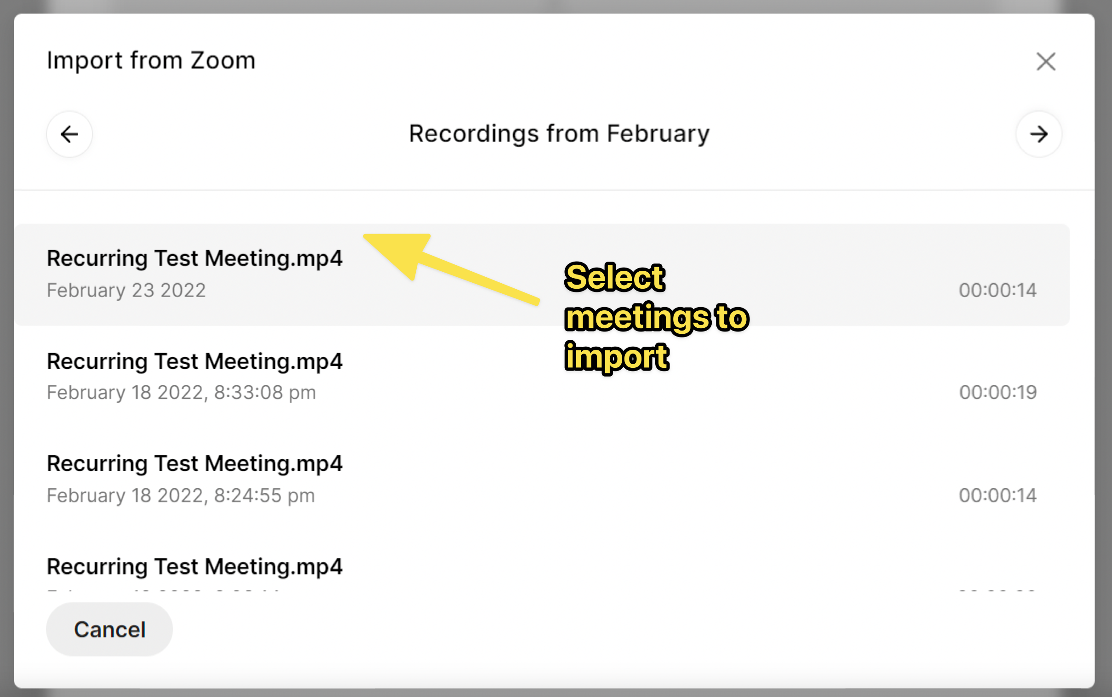This screenshot has height=697, width=1112.
Task: Click the 00:00:19 duration label
Action: click(998, 392)
